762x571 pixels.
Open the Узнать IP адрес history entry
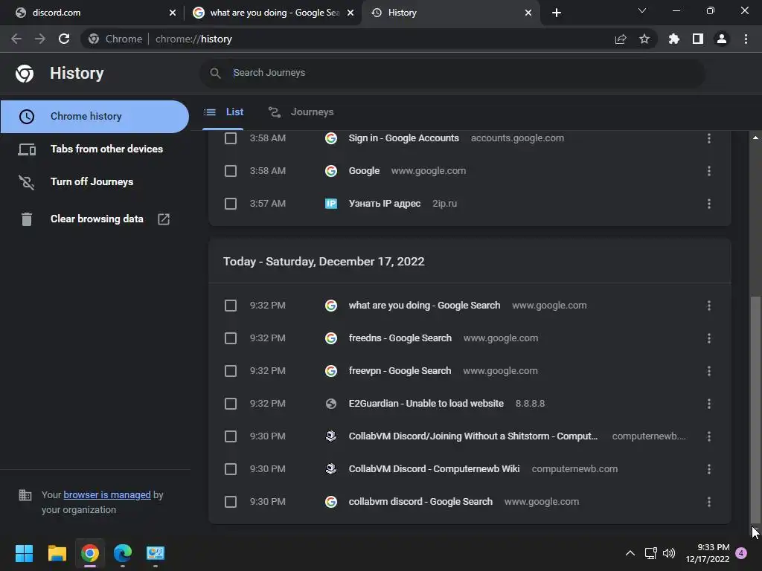point(385,204)
